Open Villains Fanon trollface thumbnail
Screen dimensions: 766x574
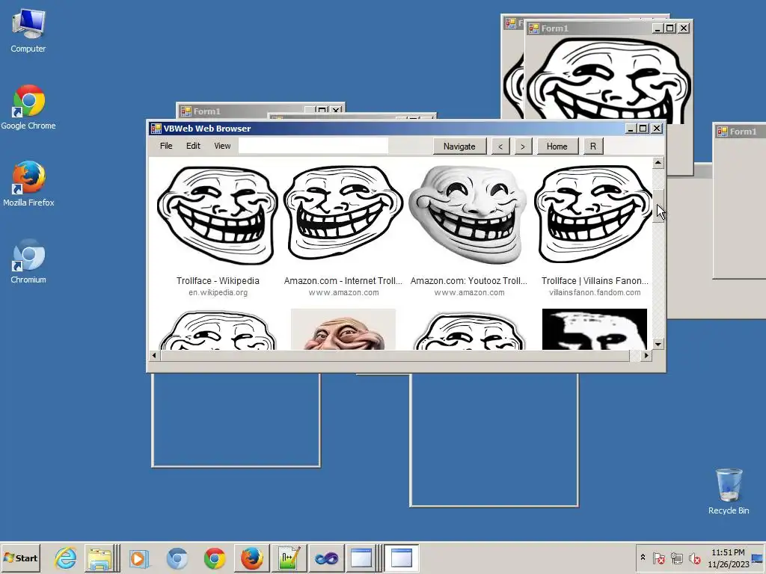[594, 213]
